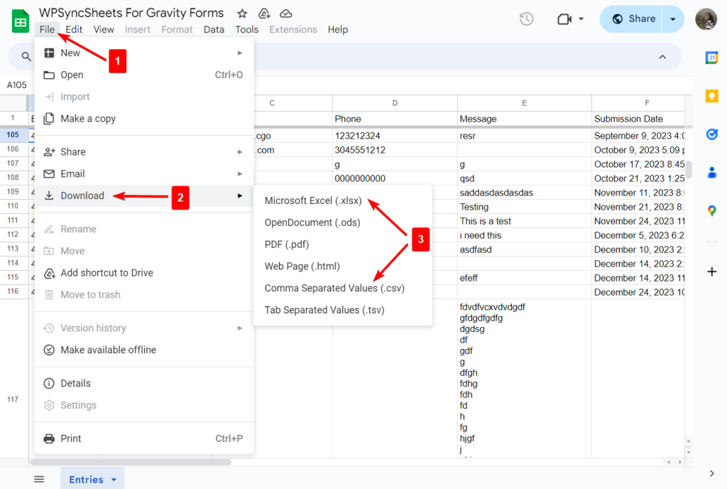The image size is (727, 489).
Task: Click the search magnifier in toolbar
Action: pyautogui.click(x=26, y=57)
